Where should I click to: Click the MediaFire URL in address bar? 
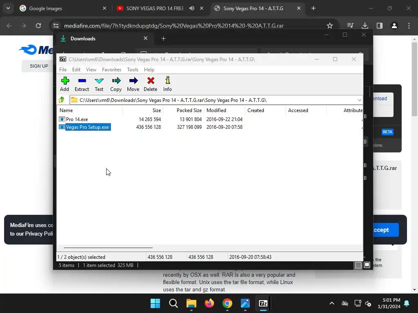click(x=174, y=26)
